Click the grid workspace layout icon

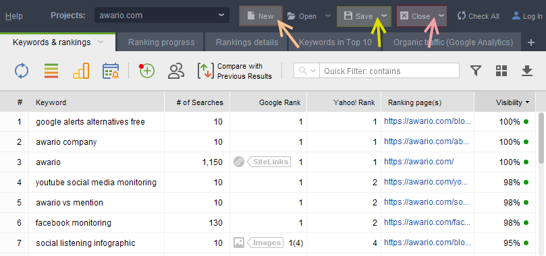[501, 71]
